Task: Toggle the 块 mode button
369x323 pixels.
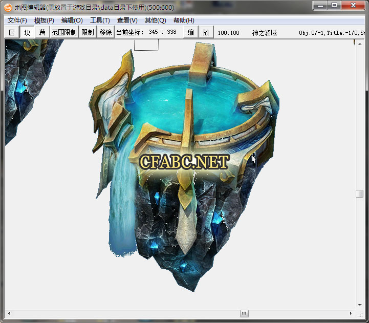Action: (27, 32)
